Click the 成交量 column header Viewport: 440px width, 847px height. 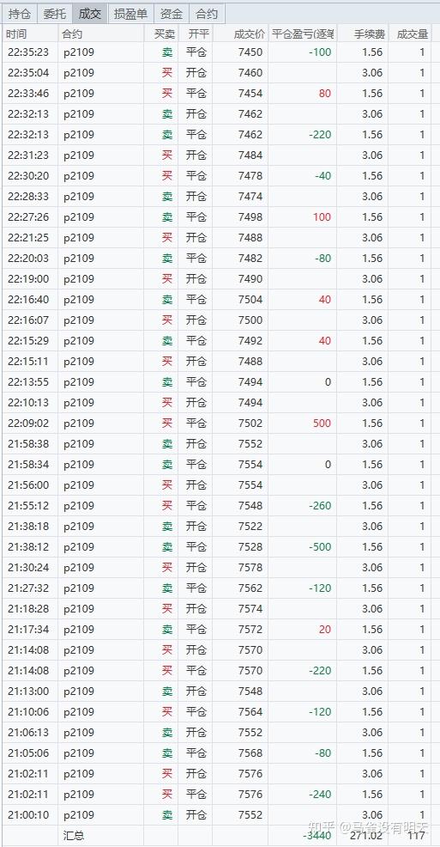click(410, 34)
